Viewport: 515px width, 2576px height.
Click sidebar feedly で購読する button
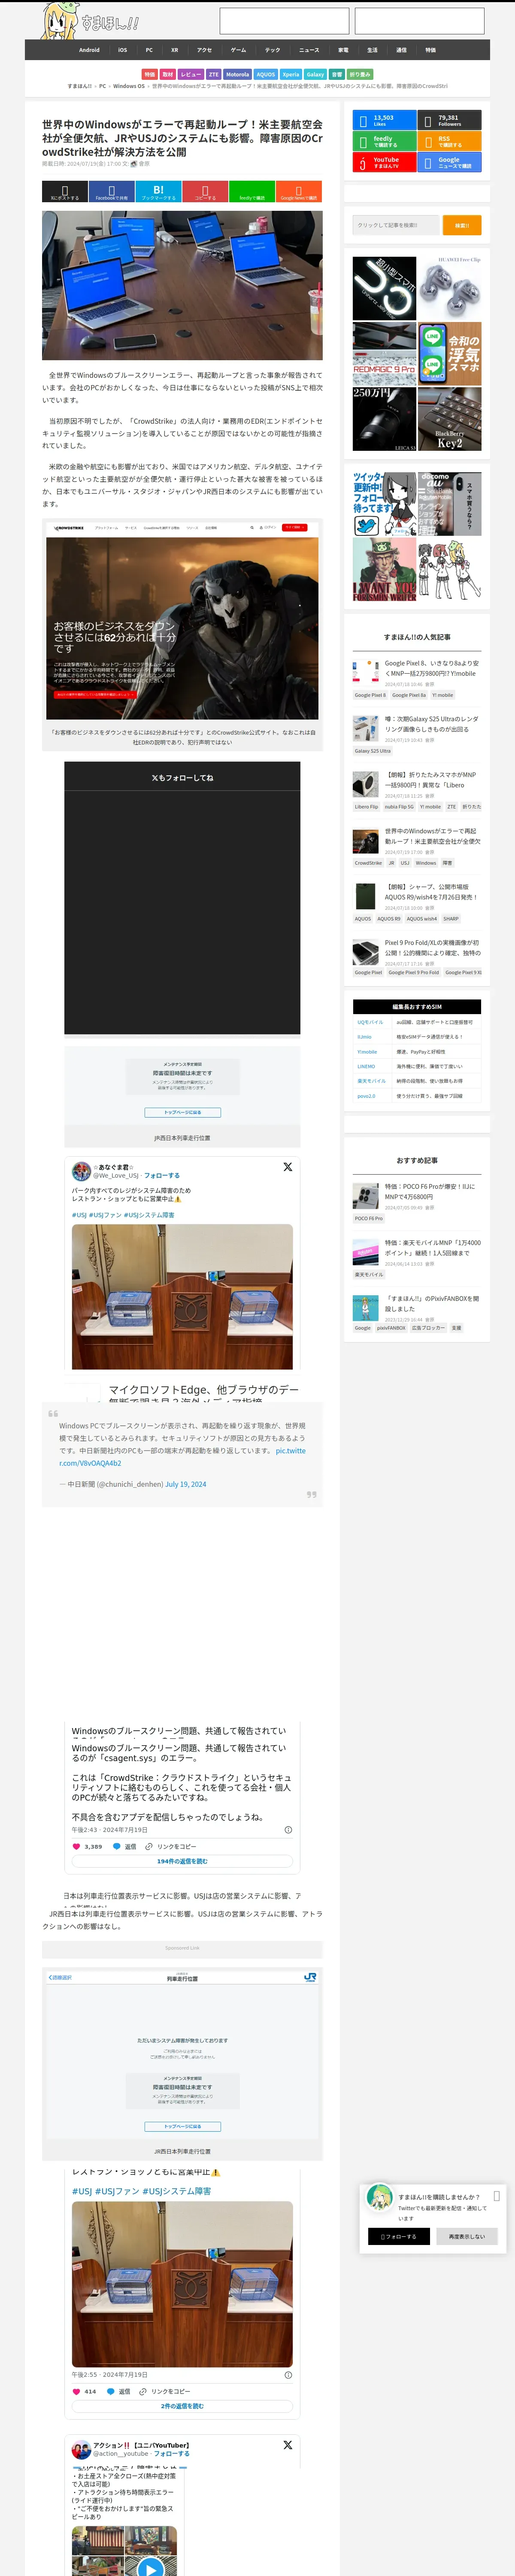click(x=384, y=141)
